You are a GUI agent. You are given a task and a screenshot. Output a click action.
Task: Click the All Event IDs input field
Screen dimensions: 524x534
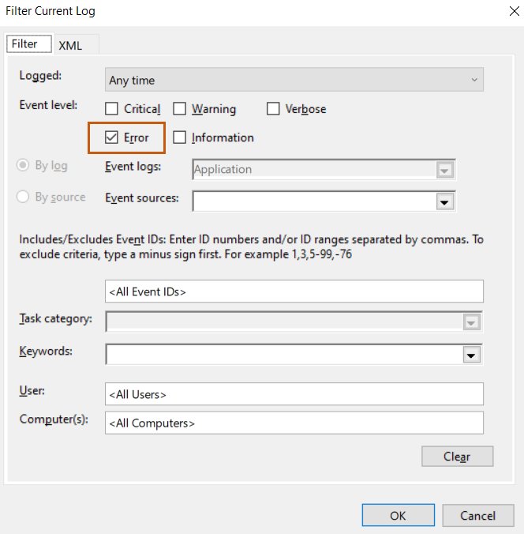point(294,291)
